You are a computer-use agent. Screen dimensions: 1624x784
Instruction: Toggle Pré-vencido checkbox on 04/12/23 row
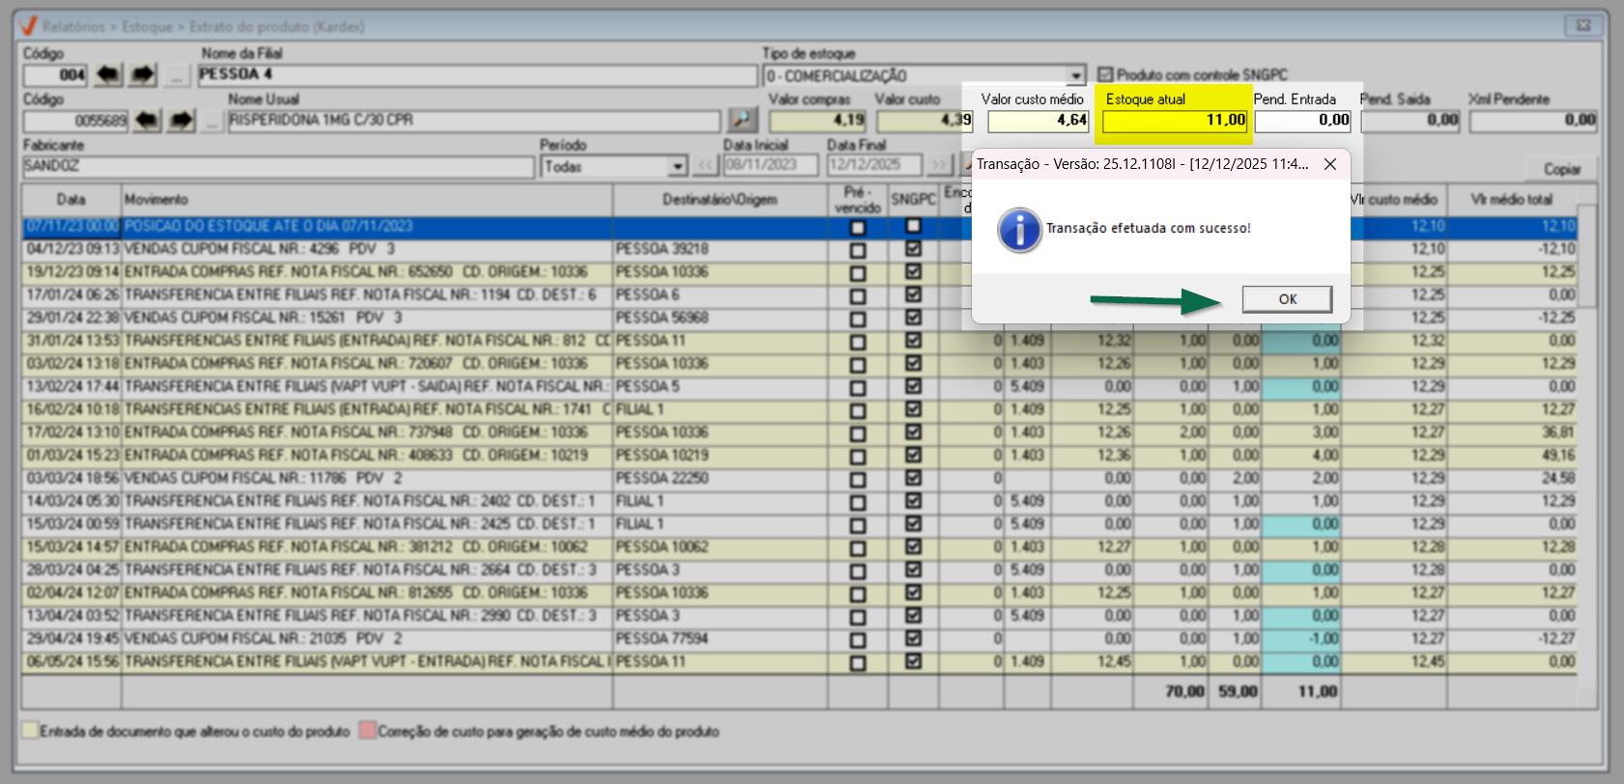click(x=857, y=250)
